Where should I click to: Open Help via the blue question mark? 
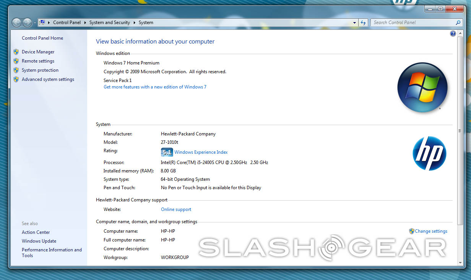click(x=453, y=34)
